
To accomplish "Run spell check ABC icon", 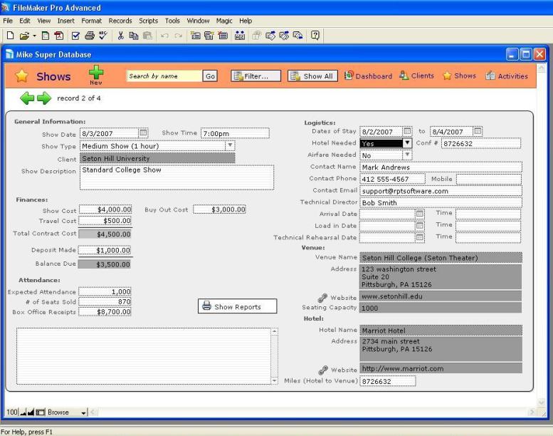I will click(103, 36).
